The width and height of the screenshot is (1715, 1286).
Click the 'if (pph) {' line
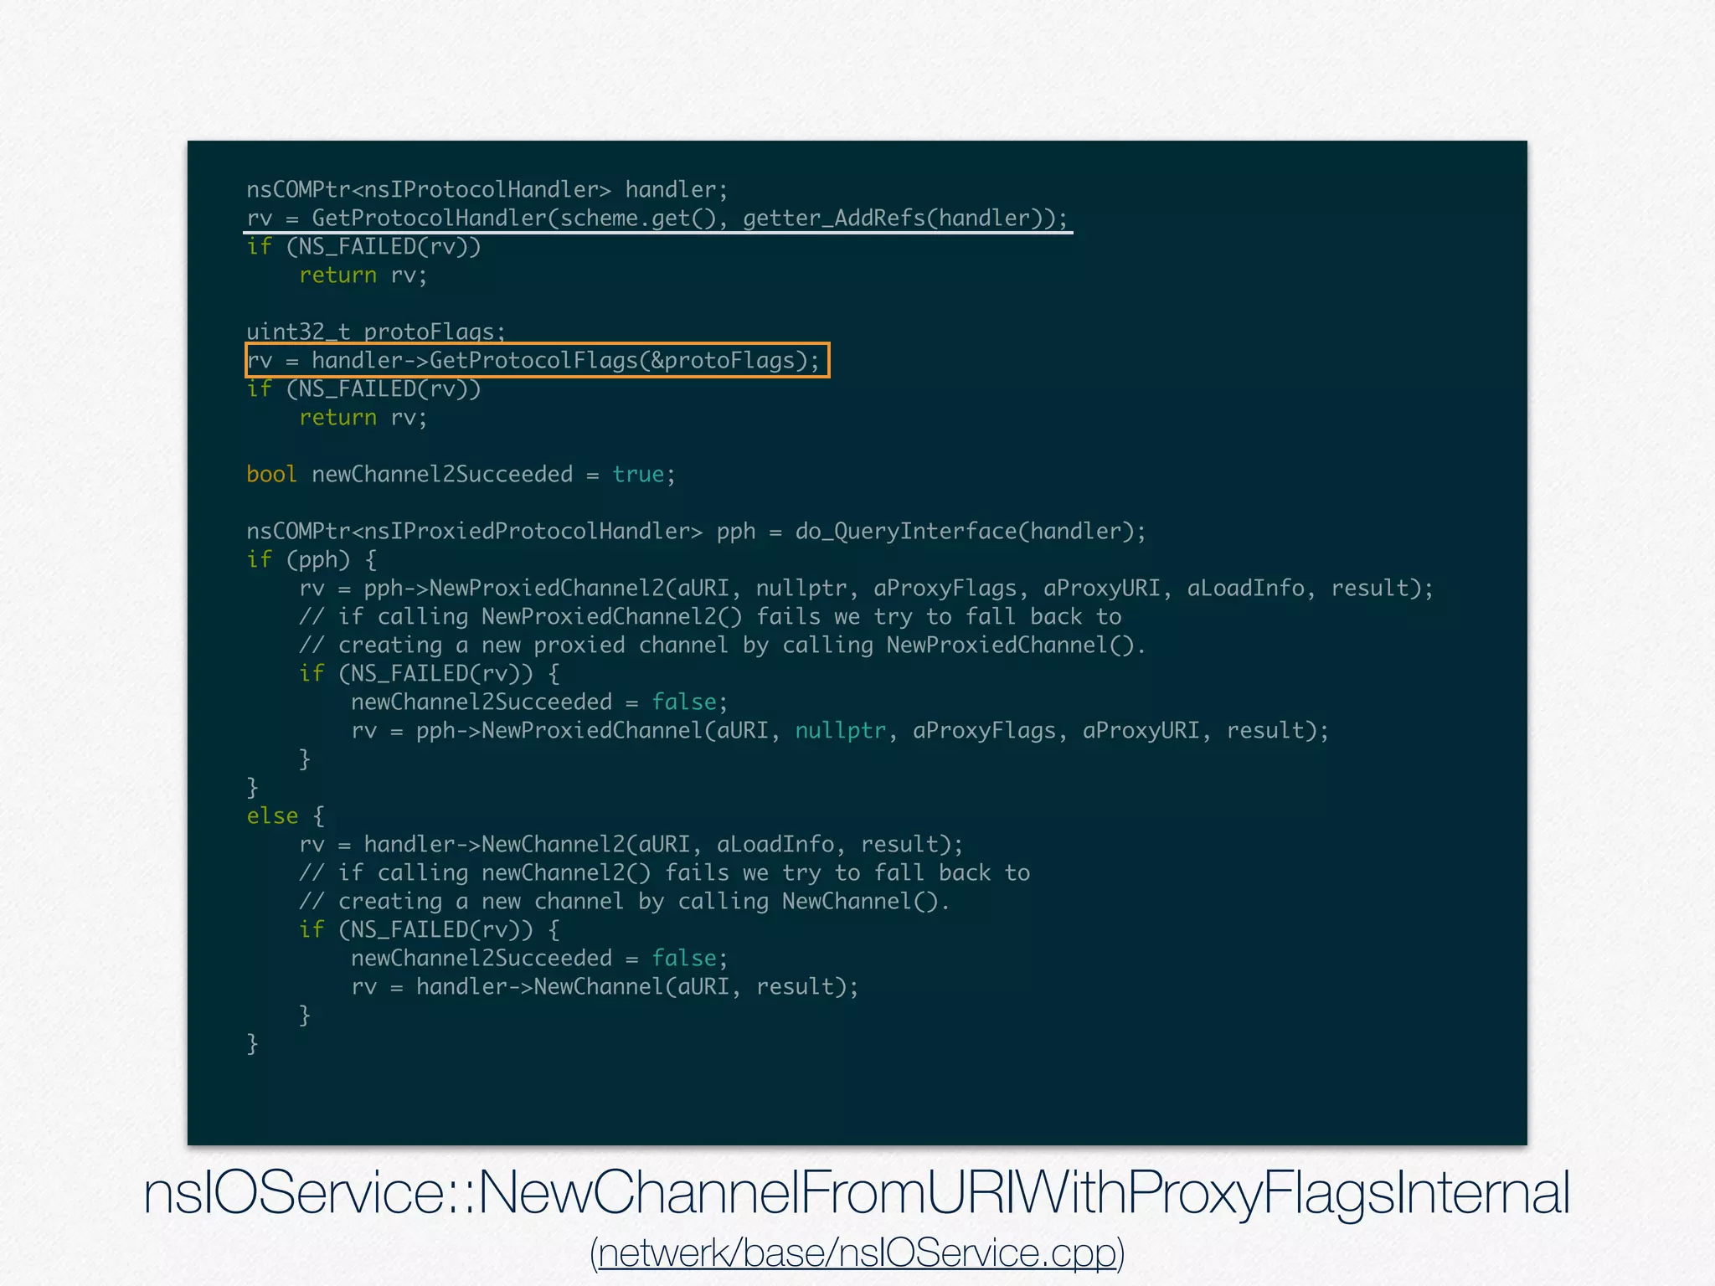point(312,560)
